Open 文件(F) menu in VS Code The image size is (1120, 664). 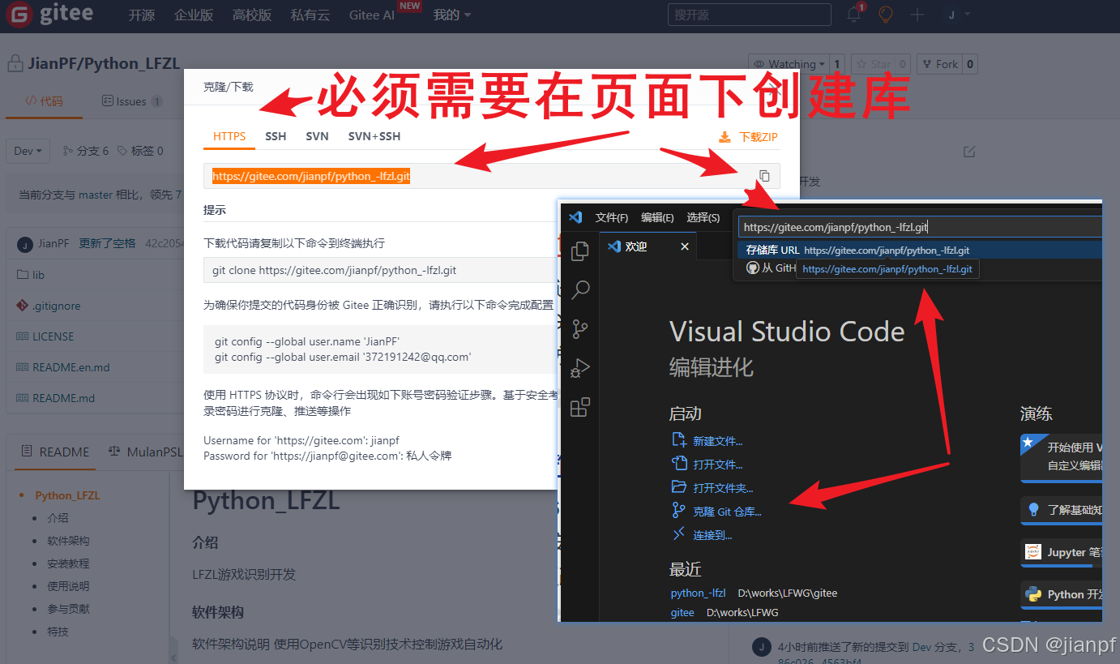coord(611,217)
